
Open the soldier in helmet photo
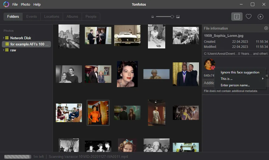click(156, 74)
